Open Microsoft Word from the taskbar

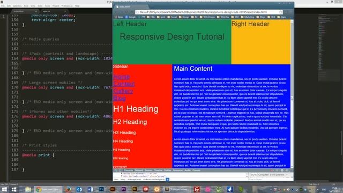pyautogui.click(x=90, y=189)
